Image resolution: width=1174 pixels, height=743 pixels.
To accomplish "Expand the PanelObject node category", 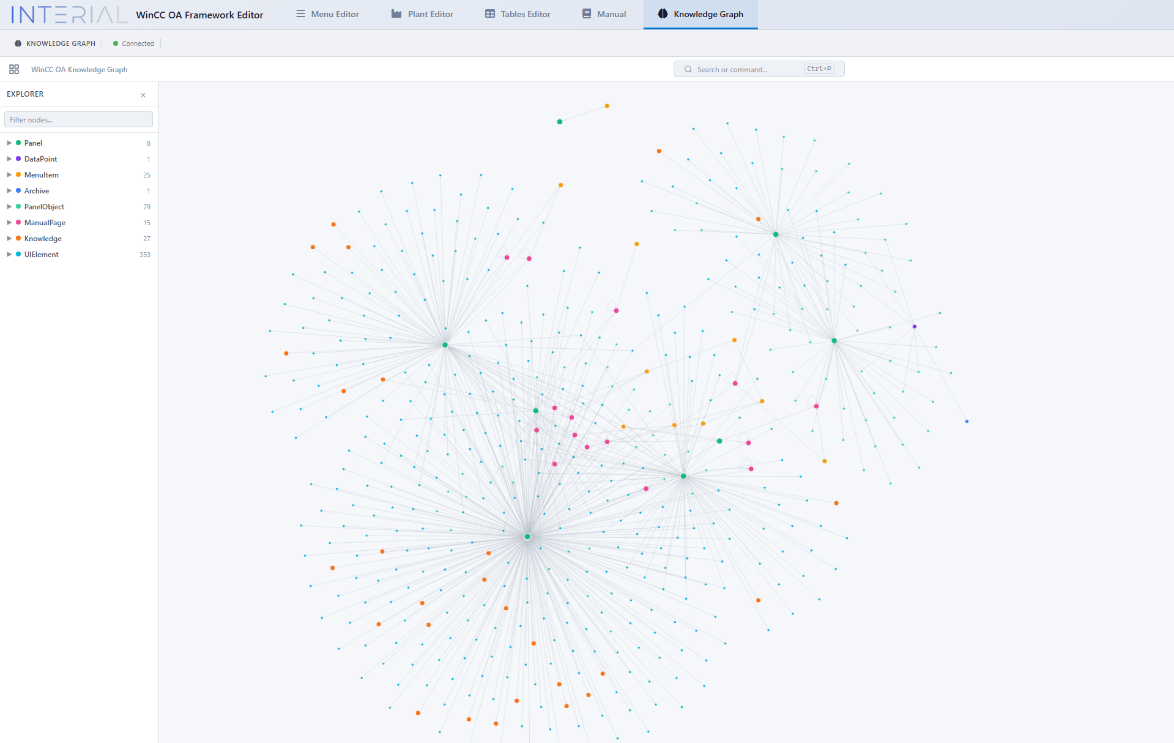I will point(9,206).
